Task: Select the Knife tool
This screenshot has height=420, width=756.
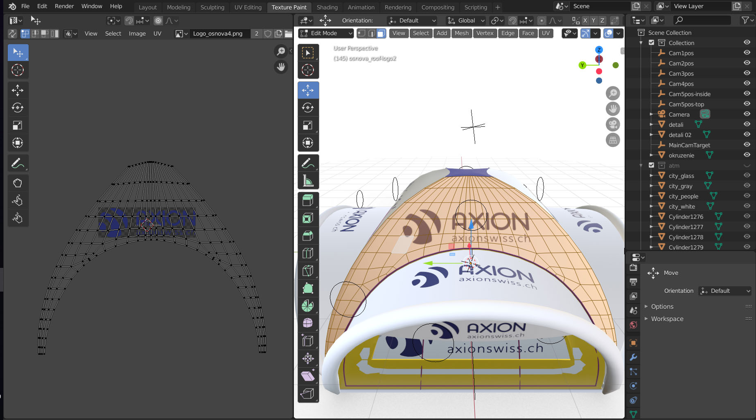Action: coord(308,271)
